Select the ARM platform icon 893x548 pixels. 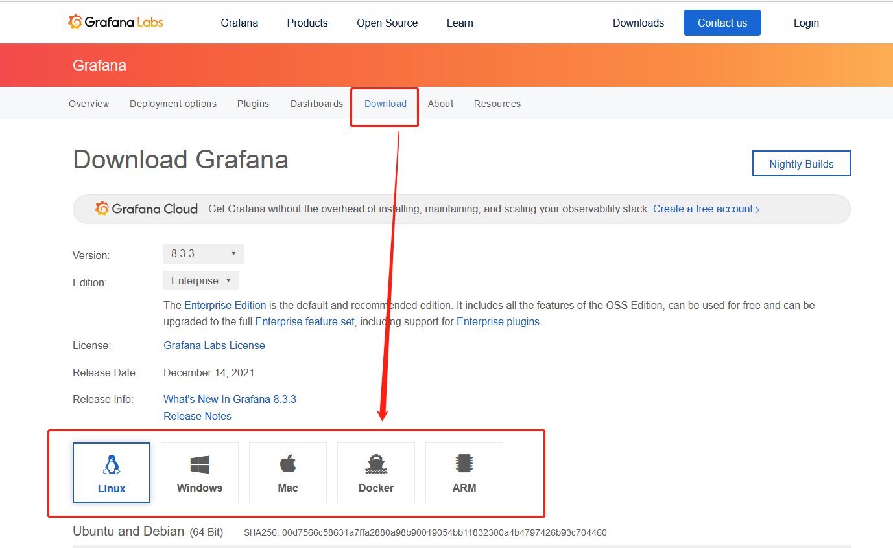tap(464, 473)
